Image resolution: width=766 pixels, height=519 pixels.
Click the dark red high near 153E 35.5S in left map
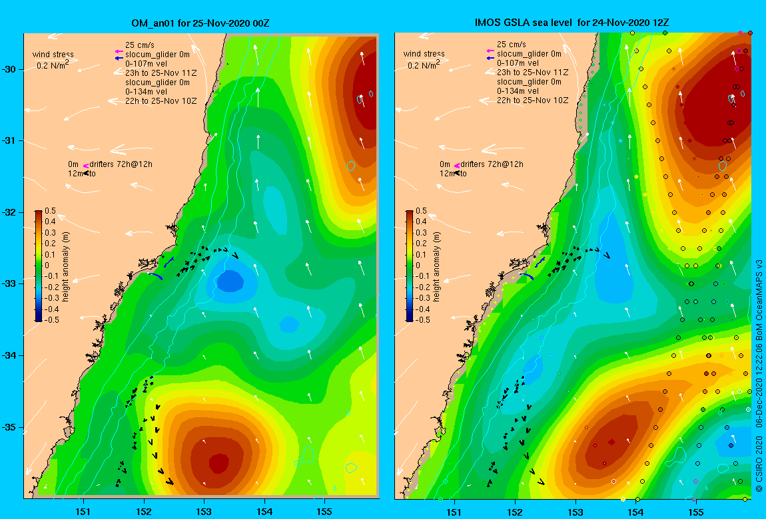pyautogui.click(x=218, y=463)
